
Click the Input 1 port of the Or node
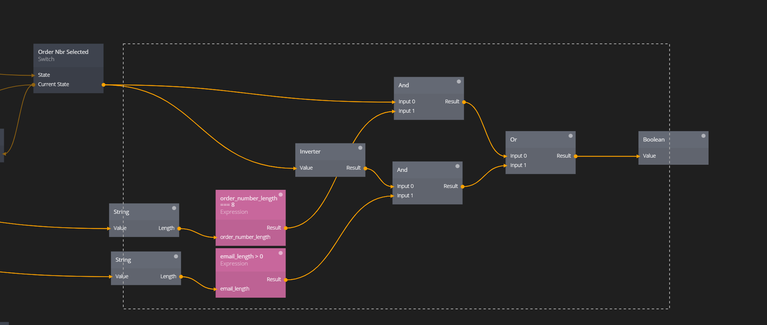pyautogui.click(x=506, y=165)
